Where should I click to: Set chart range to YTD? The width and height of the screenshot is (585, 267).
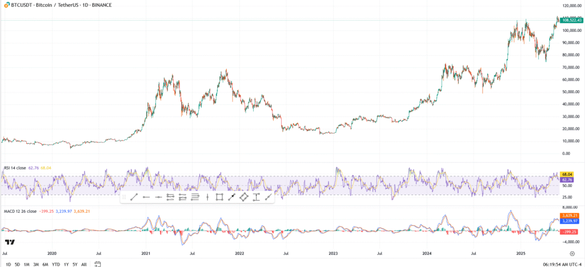tap(56, 264)
